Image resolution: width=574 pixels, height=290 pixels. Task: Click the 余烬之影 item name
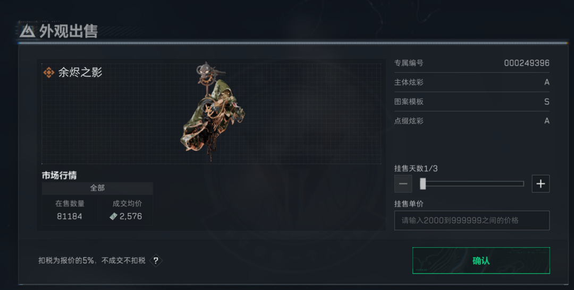(80, 72)
